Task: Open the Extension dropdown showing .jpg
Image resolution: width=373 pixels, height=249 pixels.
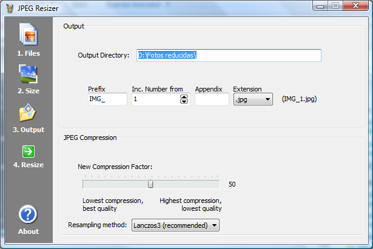Action: tap(253, 99)
